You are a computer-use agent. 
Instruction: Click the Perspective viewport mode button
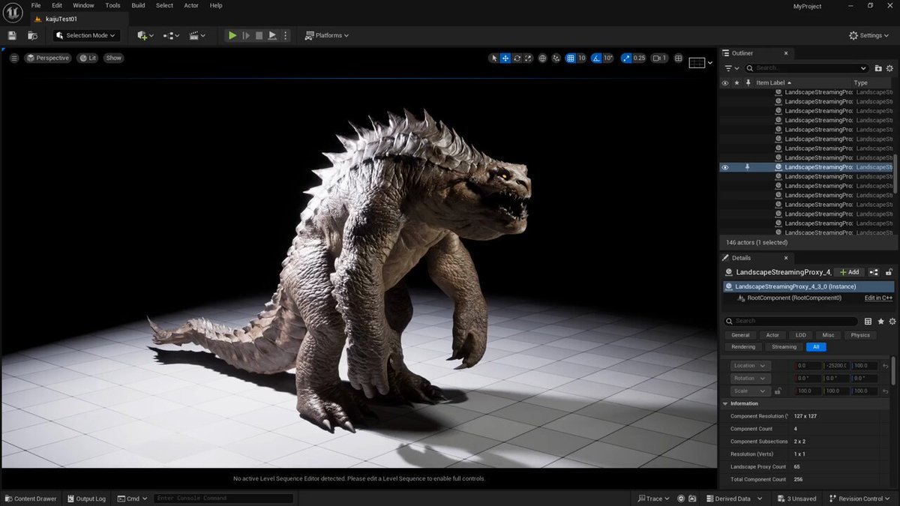tap(48, 58)
